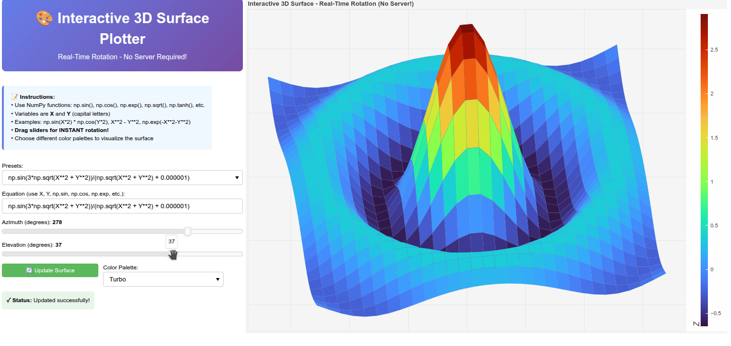Click the plot title above the 3D chart
The height and width of the screenshot is (346, 731).
[330, 4]
